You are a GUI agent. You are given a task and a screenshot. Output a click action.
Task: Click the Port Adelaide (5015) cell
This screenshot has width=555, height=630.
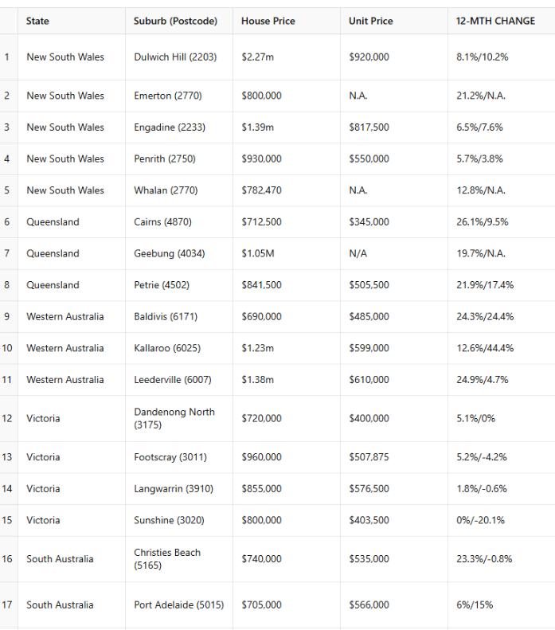[x=178, y=605]
